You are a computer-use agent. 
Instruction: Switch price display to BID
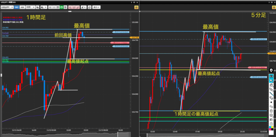[x=17, y=7]
